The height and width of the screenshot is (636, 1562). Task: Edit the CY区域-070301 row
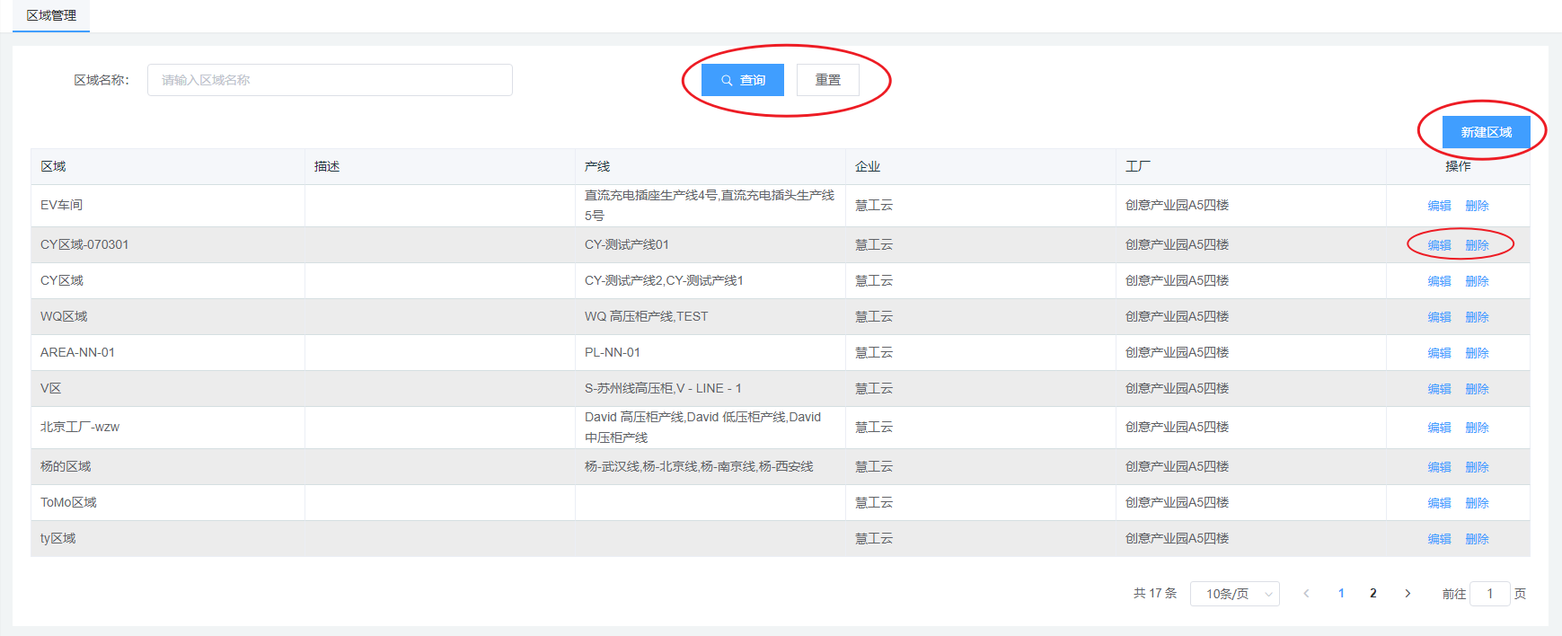1439,245
